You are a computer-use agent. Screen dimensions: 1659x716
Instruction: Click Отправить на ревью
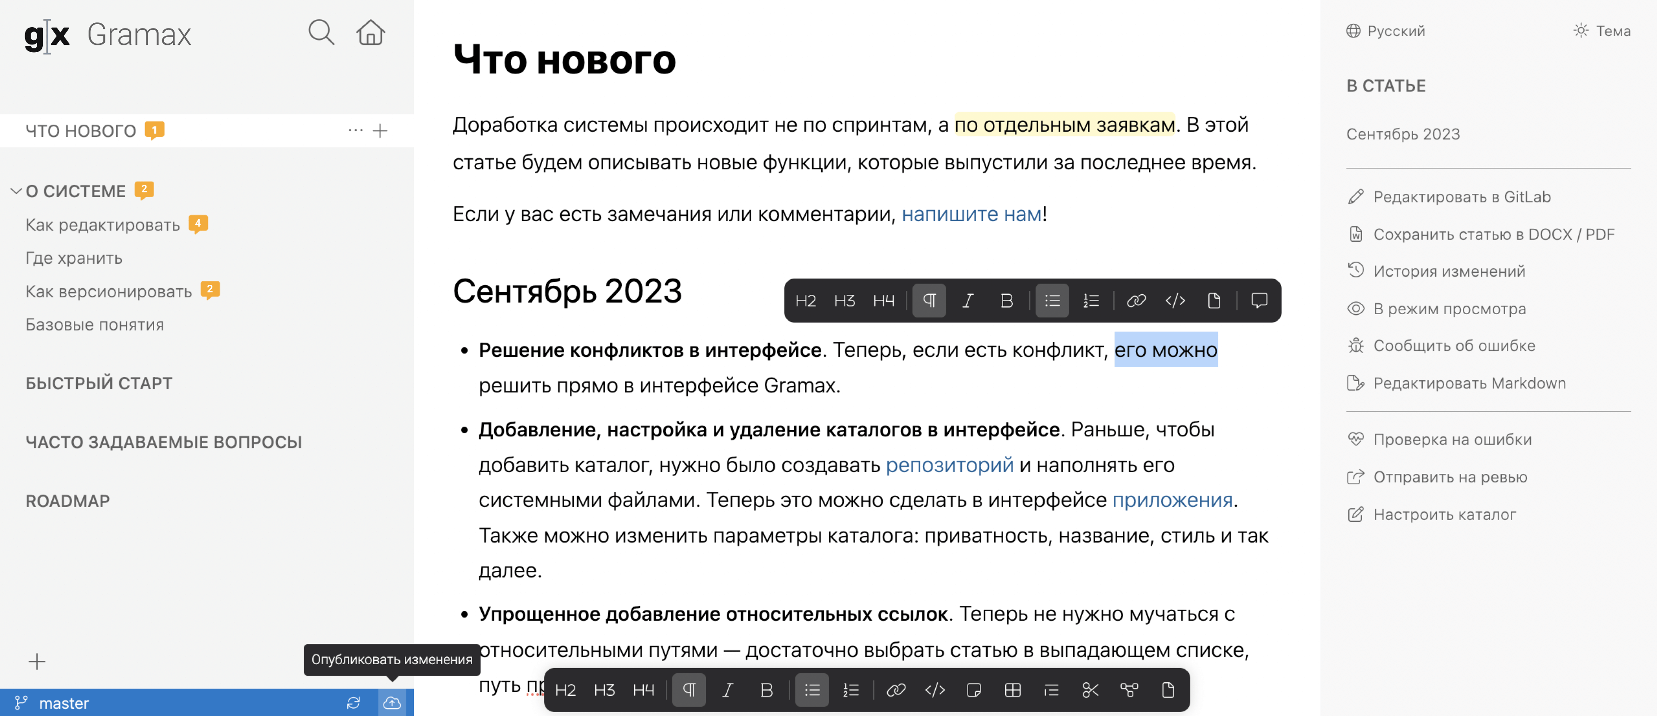click(1437, 477)
